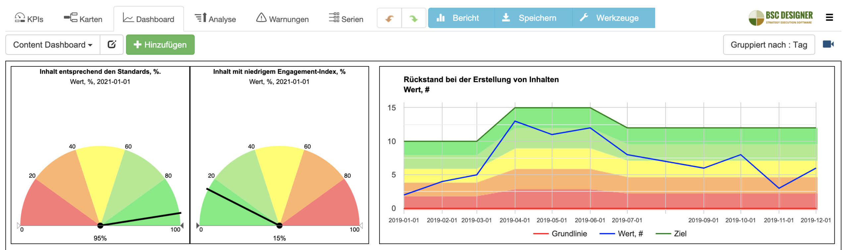This screenshot has width=848, height=250.
Task: Click the Speichern save button
Action: click(x=533, y=18)
